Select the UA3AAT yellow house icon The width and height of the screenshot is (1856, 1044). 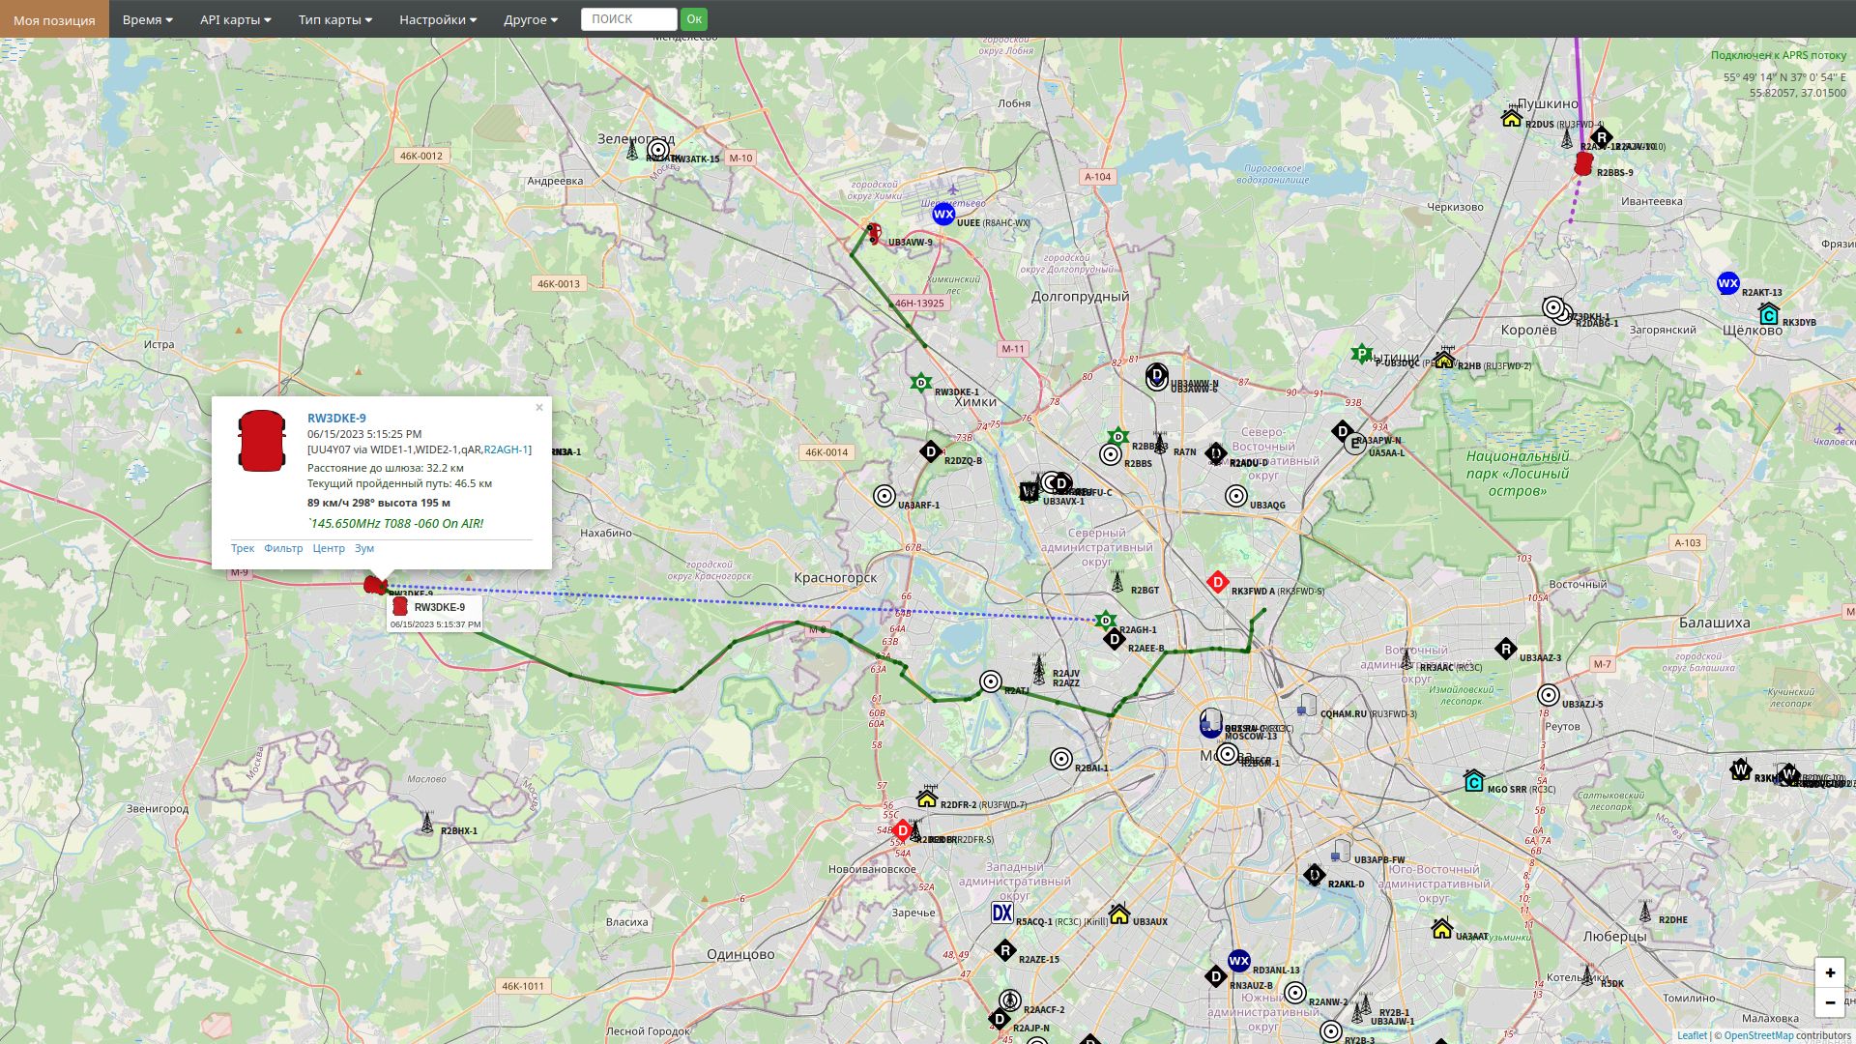click(x=1442, y=928)
